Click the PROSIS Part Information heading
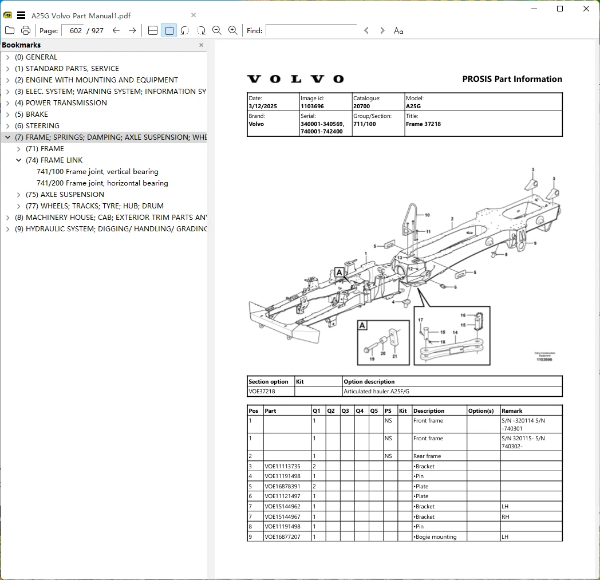The width and height of the screenshot is (600, 580). tap(512, 79)
